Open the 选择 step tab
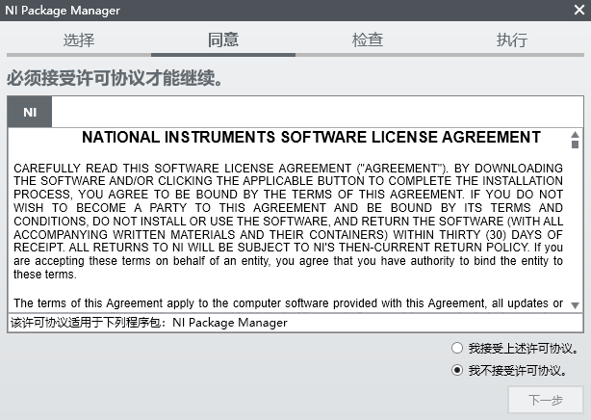Screen dimensions: 591x420 79,40
